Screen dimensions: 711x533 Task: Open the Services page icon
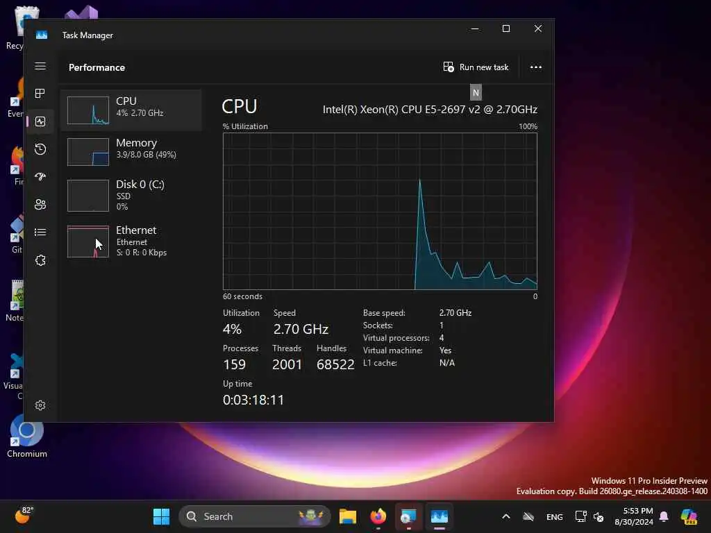[x=40, y=260]
